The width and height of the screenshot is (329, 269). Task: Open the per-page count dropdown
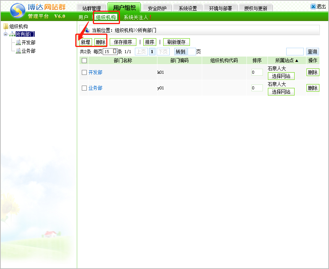point(115,51)
